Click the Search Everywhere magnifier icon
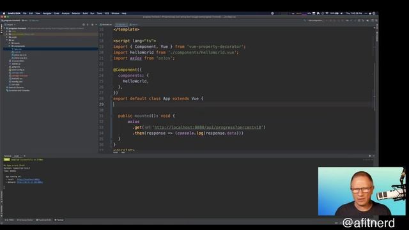The image size is (409, 230). (x=376, y=20)
